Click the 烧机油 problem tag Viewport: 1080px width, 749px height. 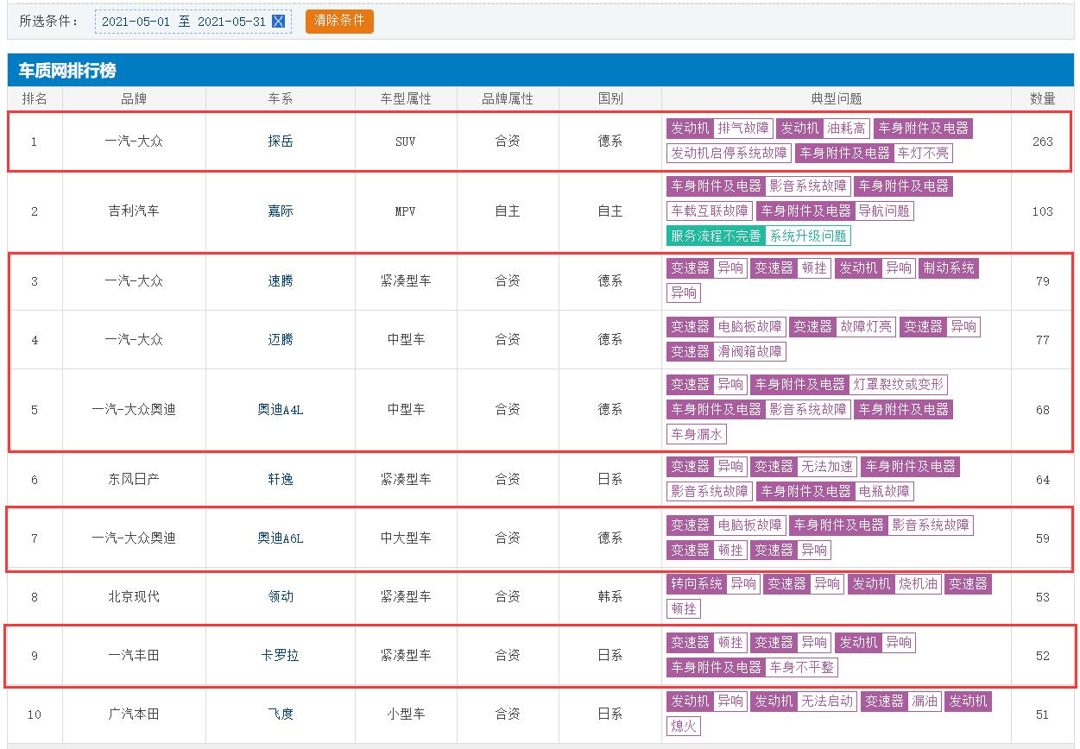coord(918,584)
